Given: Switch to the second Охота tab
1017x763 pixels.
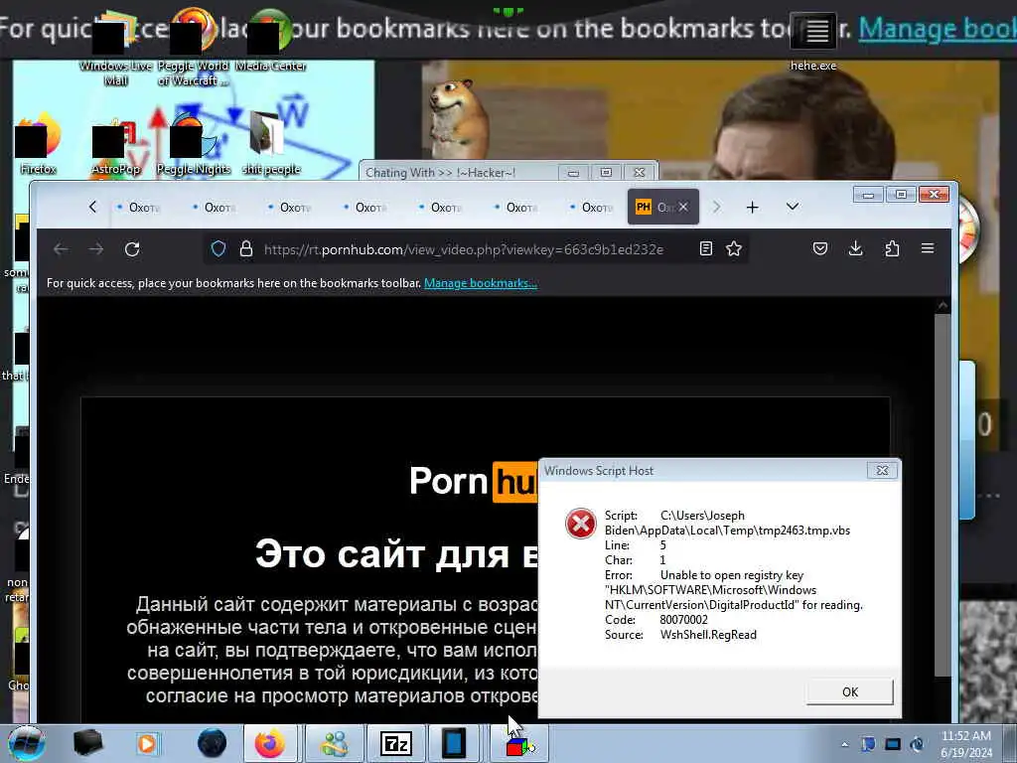Looking at the screenshot, I should (214, 207).
